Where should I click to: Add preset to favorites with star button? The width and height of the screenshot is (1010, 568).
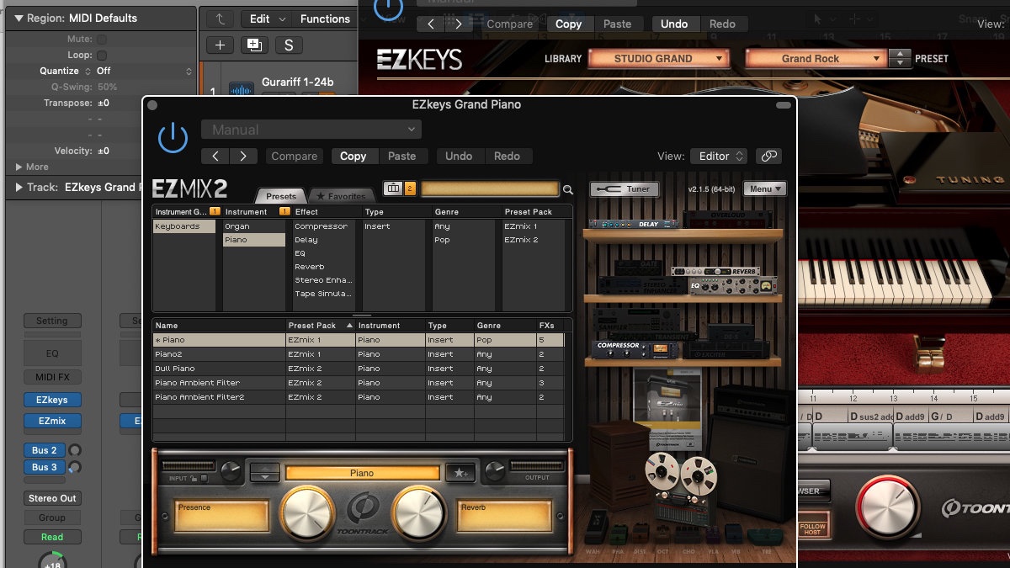[460, 473]
